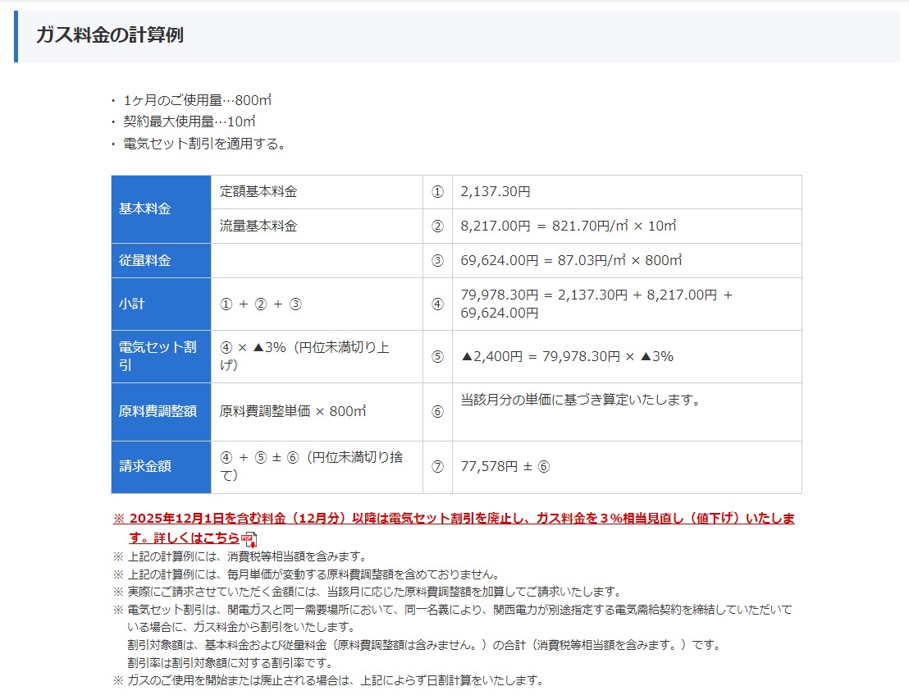Click the 従量料金 row header
Screen dimensions: 909x700
tap(161, 261)
